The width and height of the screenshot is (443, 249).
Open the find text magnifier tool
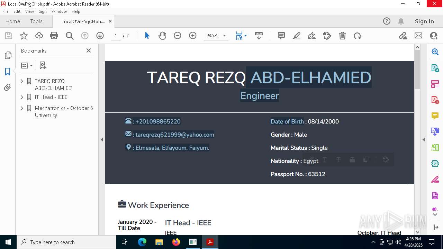[x=70, y=36]
